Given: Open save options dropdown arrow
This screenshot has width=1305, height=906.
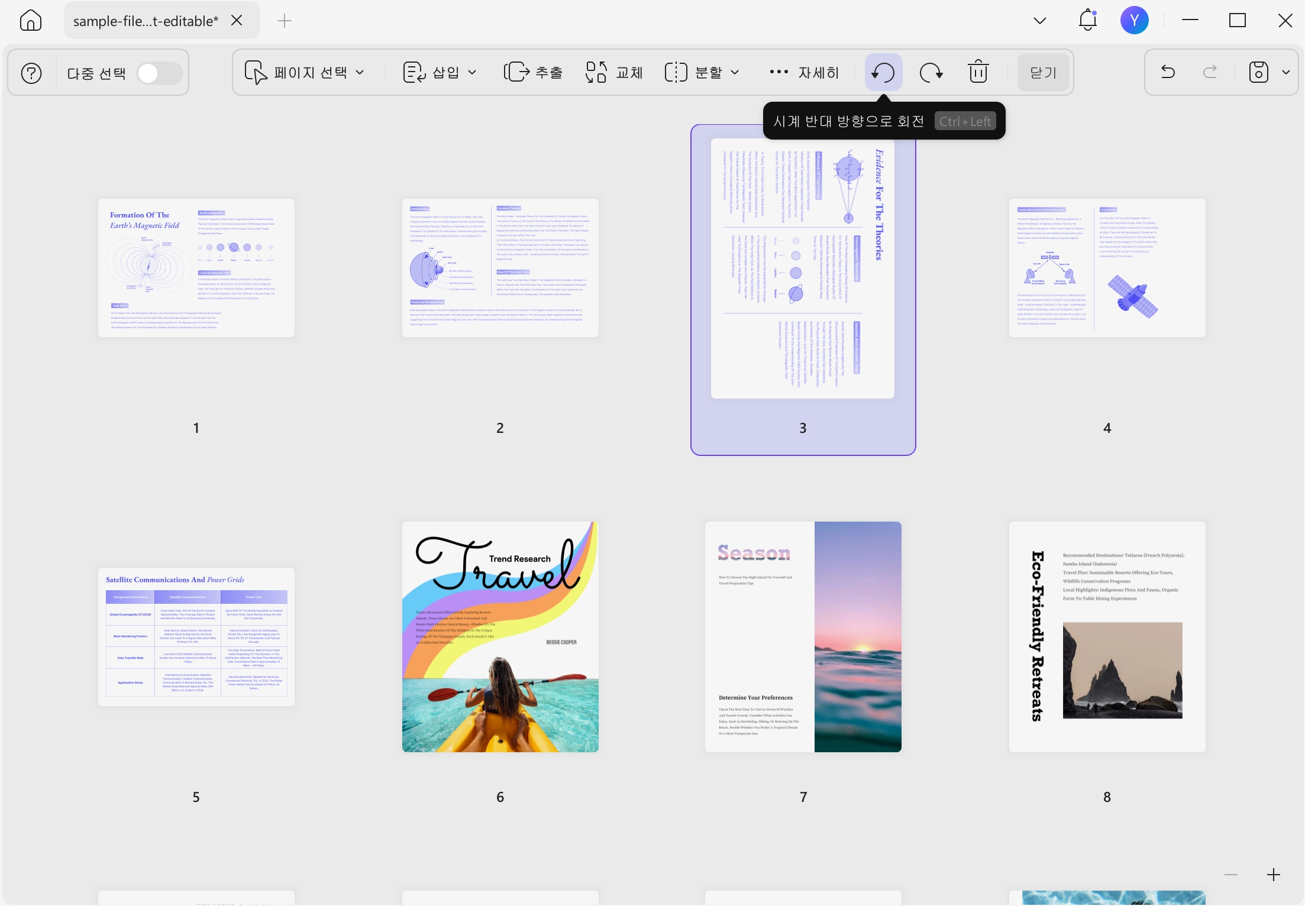Looking at the screenshot, I should 1286,72.
